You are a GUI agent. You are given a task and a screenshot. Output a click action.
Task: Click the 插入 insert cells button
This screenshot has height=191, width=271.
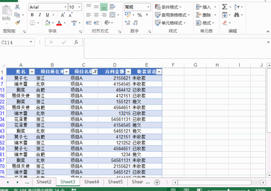pos(204,7)
